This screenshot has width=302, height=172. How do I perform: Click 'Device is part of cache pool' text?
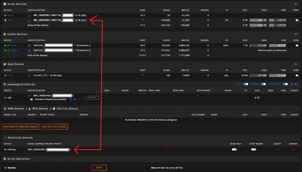tap(272, 50)
